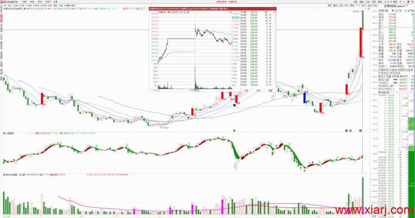Click the 买五 267.00 order row
Viewport: 415px width, 218px height.
[x=396, y=41]
